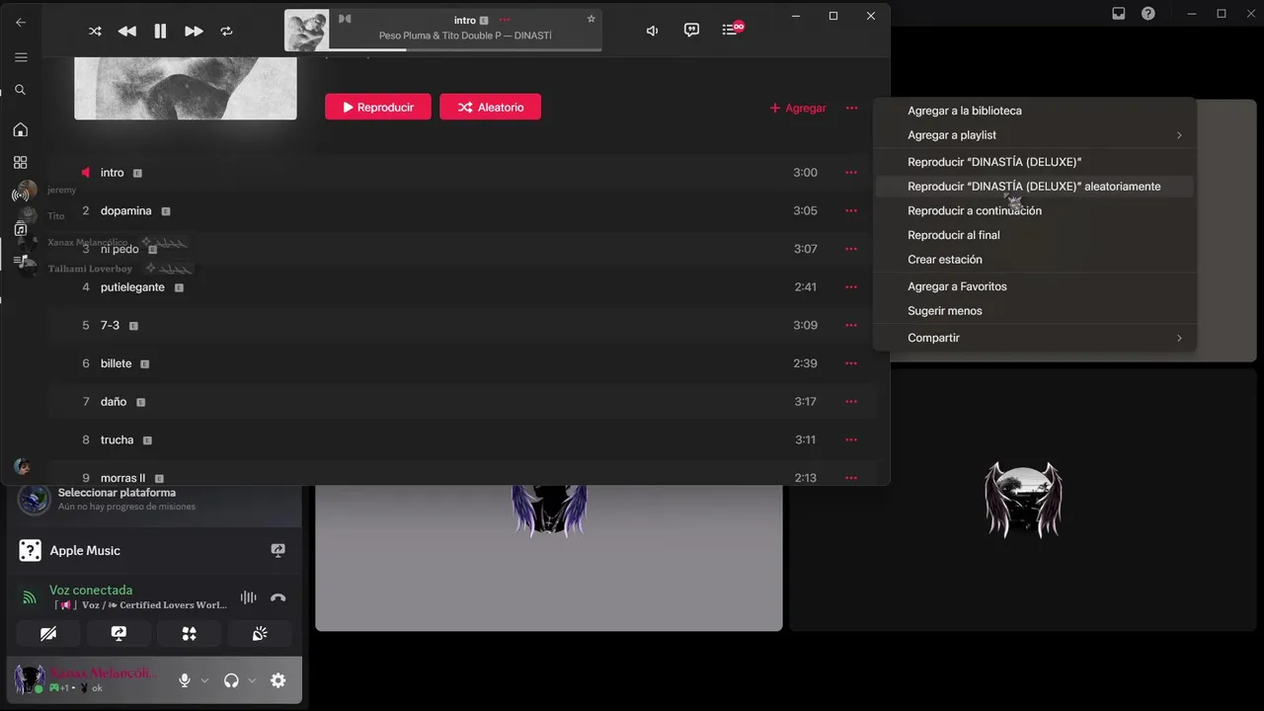Open more options for billete track
The image size is (1264, 711).
click(851, 363)
